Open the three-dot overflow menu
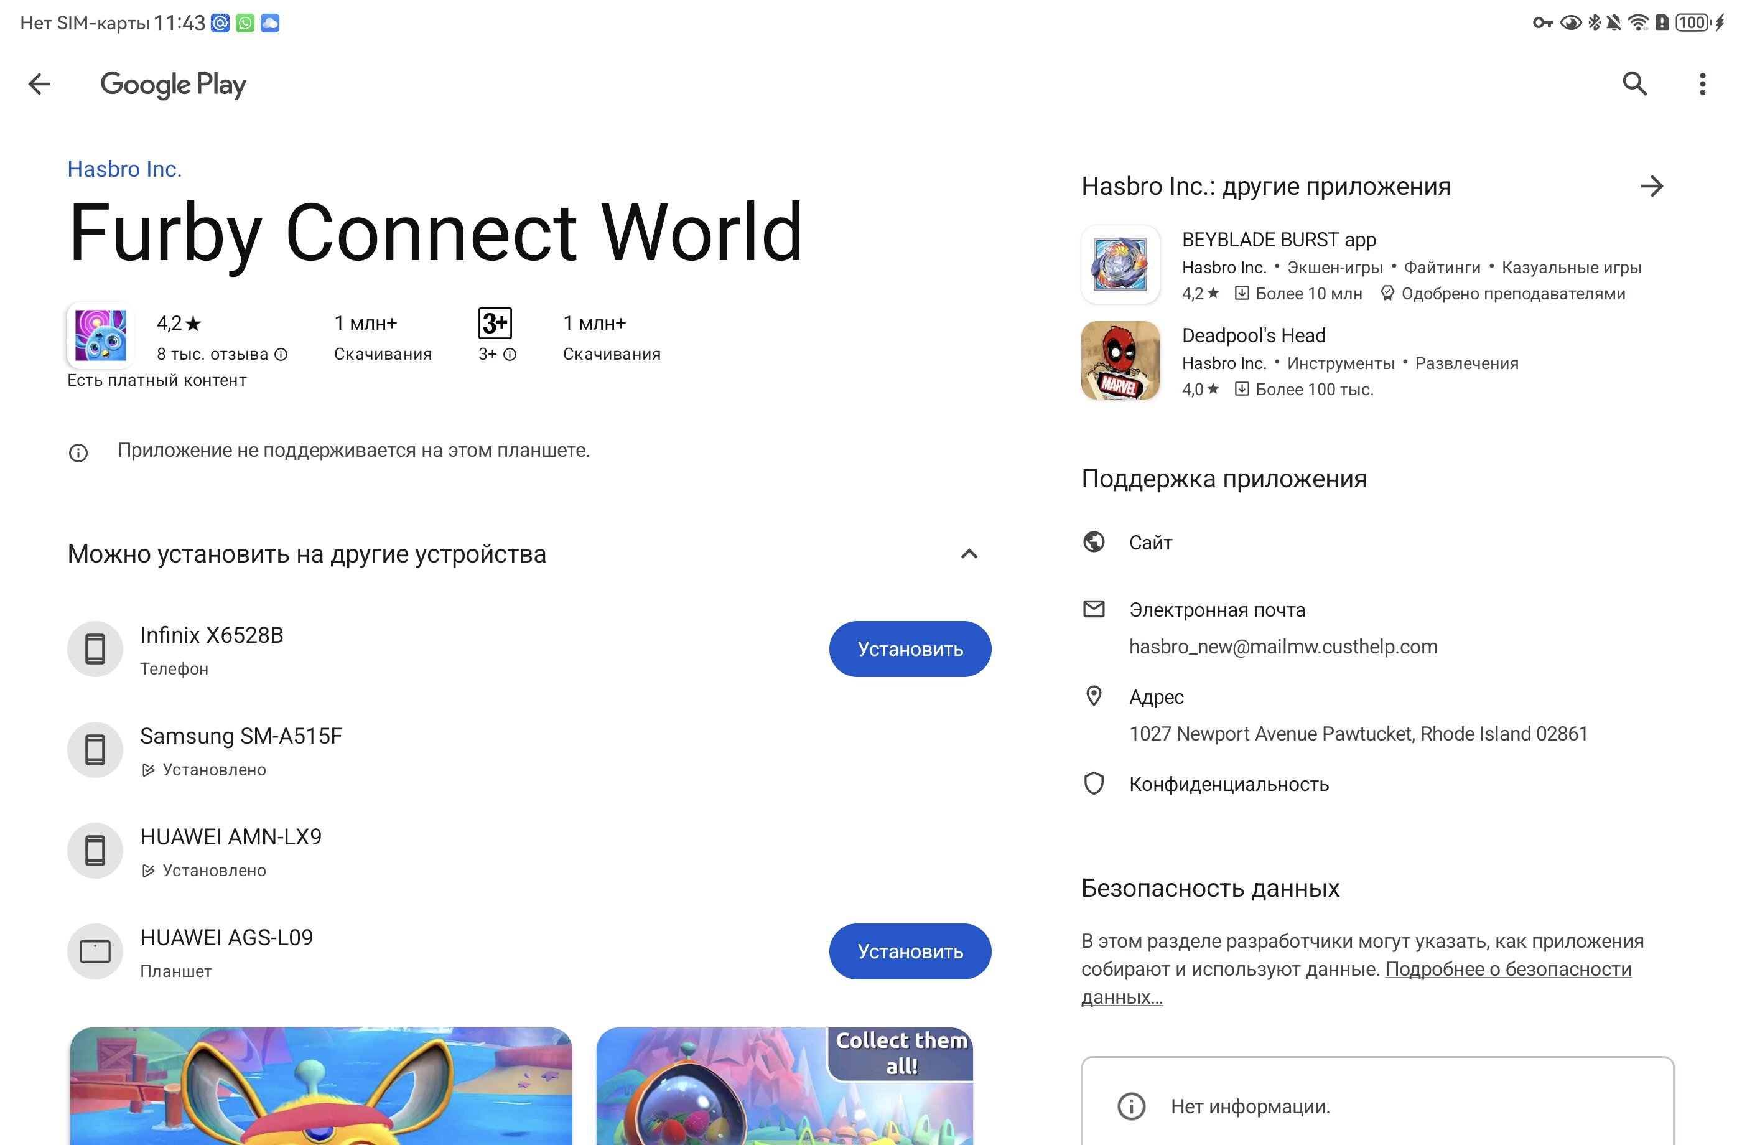 click(1702, 84)
